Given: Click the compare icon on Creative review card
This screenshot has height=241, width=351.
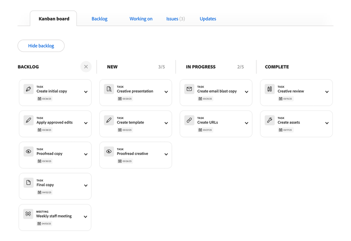Looking at the screenshot, I should click(x=270, y=89).
